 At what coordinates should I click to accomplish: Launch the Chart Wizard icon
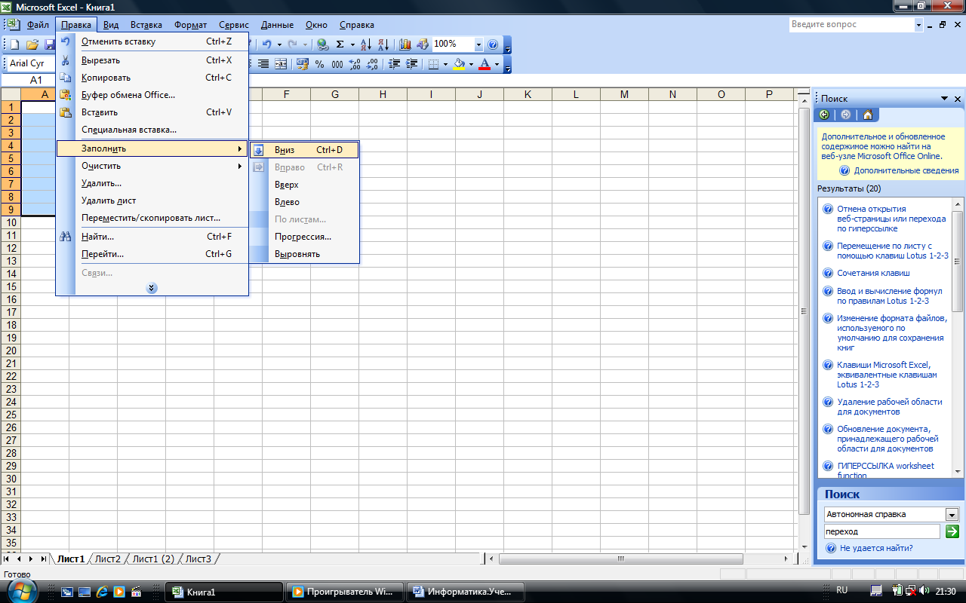tap(405, 44)
